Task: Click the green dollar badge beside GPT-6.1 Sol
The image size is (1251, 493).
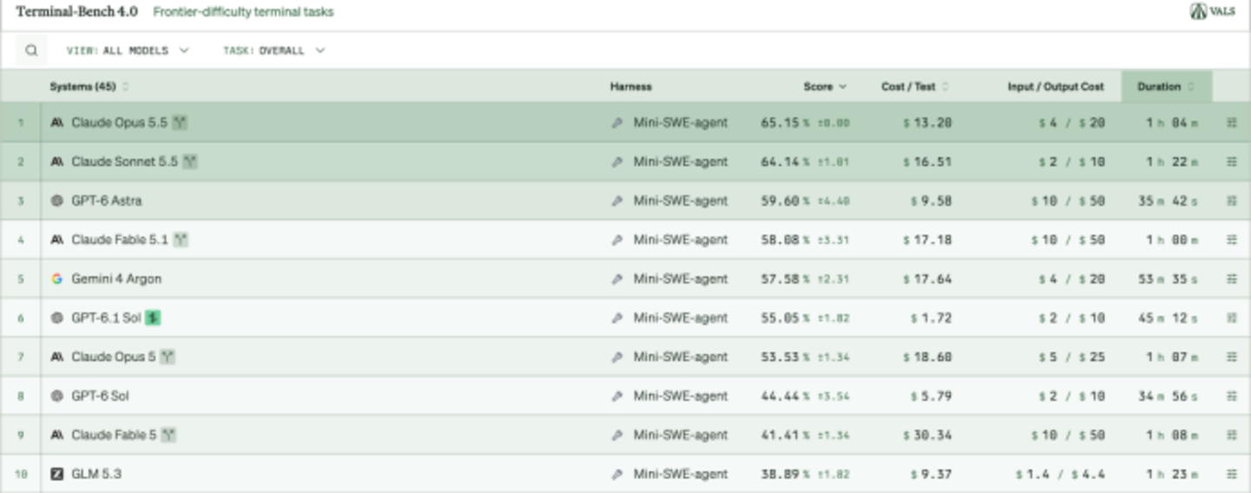Action: pos(153,318)
